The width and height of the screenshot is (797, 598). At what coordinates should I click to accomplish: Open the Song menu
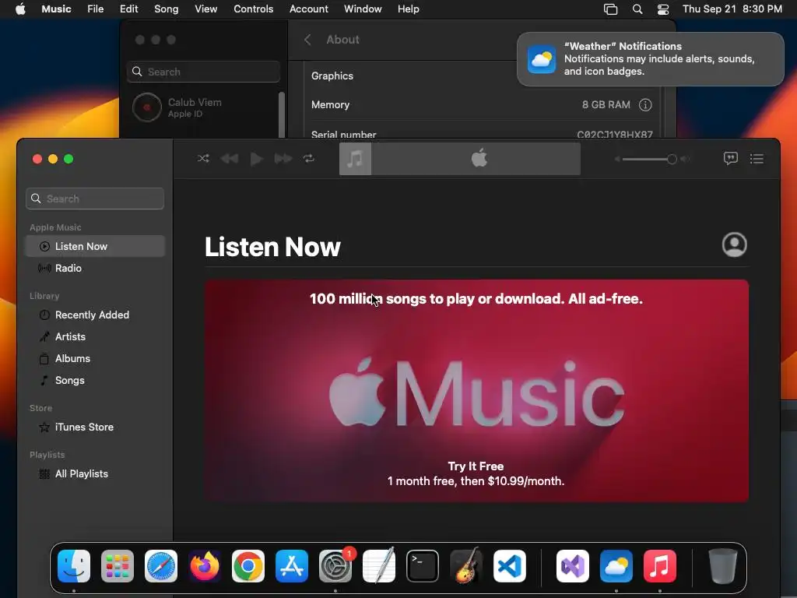point(167,9)
